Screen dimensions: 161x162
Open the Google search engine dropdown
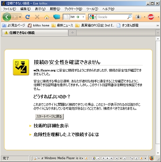pos(92,17)
